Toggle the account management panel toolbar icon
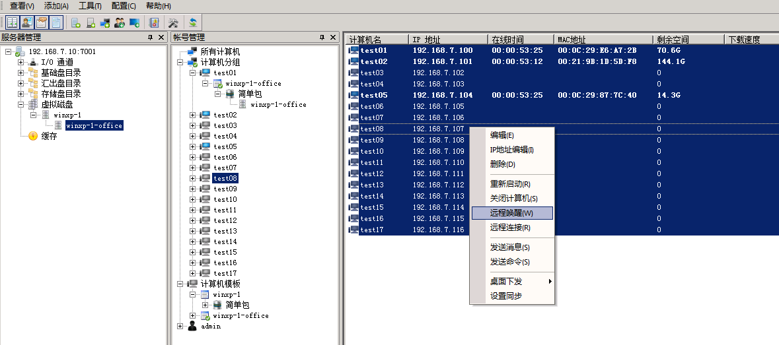This screenshot has height=345, width=779. pos(27,22)
